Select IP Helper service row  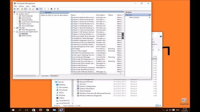(x=77, y=49)
